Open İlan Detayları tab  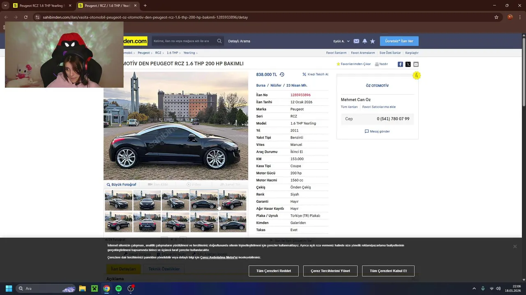(124, 269)
